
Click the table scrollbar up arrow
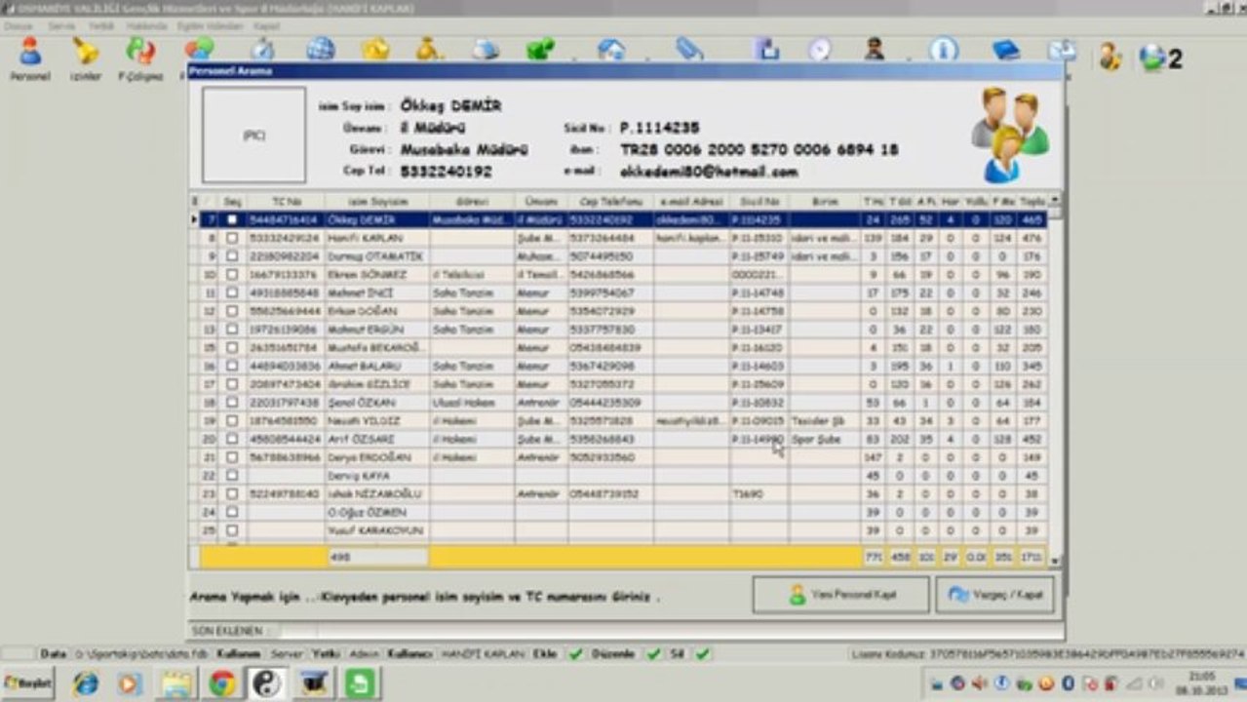(1056, 200)
